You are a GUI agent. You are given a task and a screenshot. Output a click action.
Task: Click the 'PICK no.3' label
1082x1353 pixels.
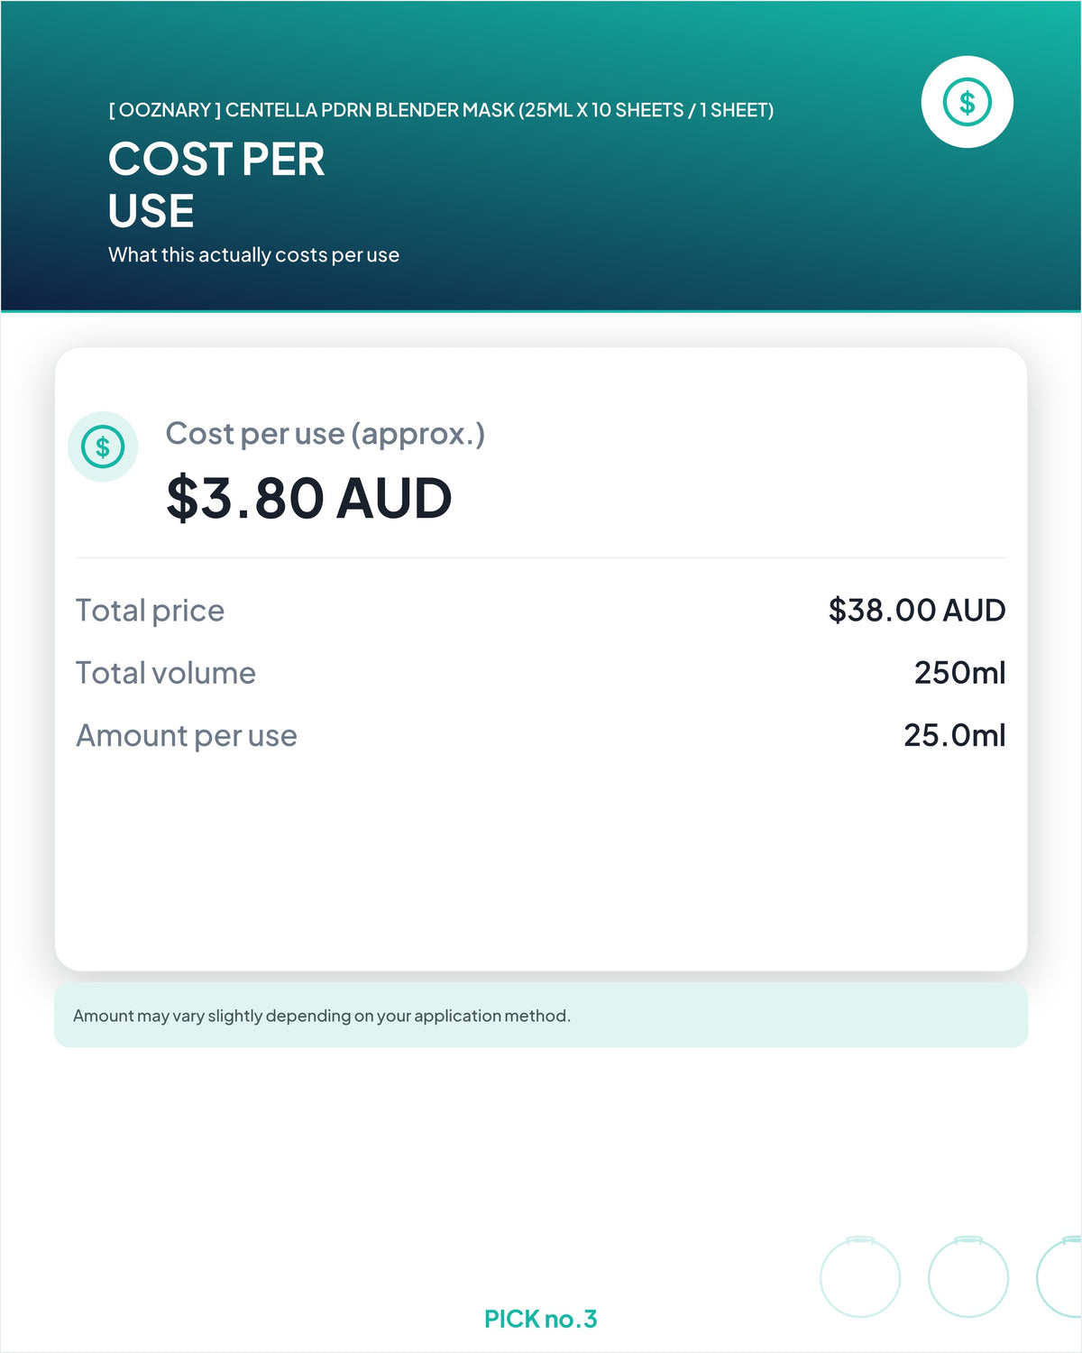pos(541,1319)
